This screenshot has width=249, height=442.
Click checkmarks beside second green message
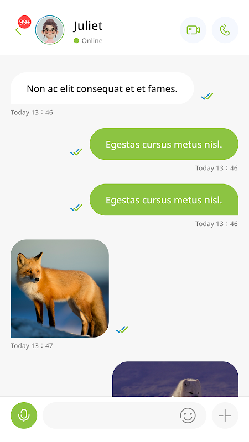pos(76,208)
